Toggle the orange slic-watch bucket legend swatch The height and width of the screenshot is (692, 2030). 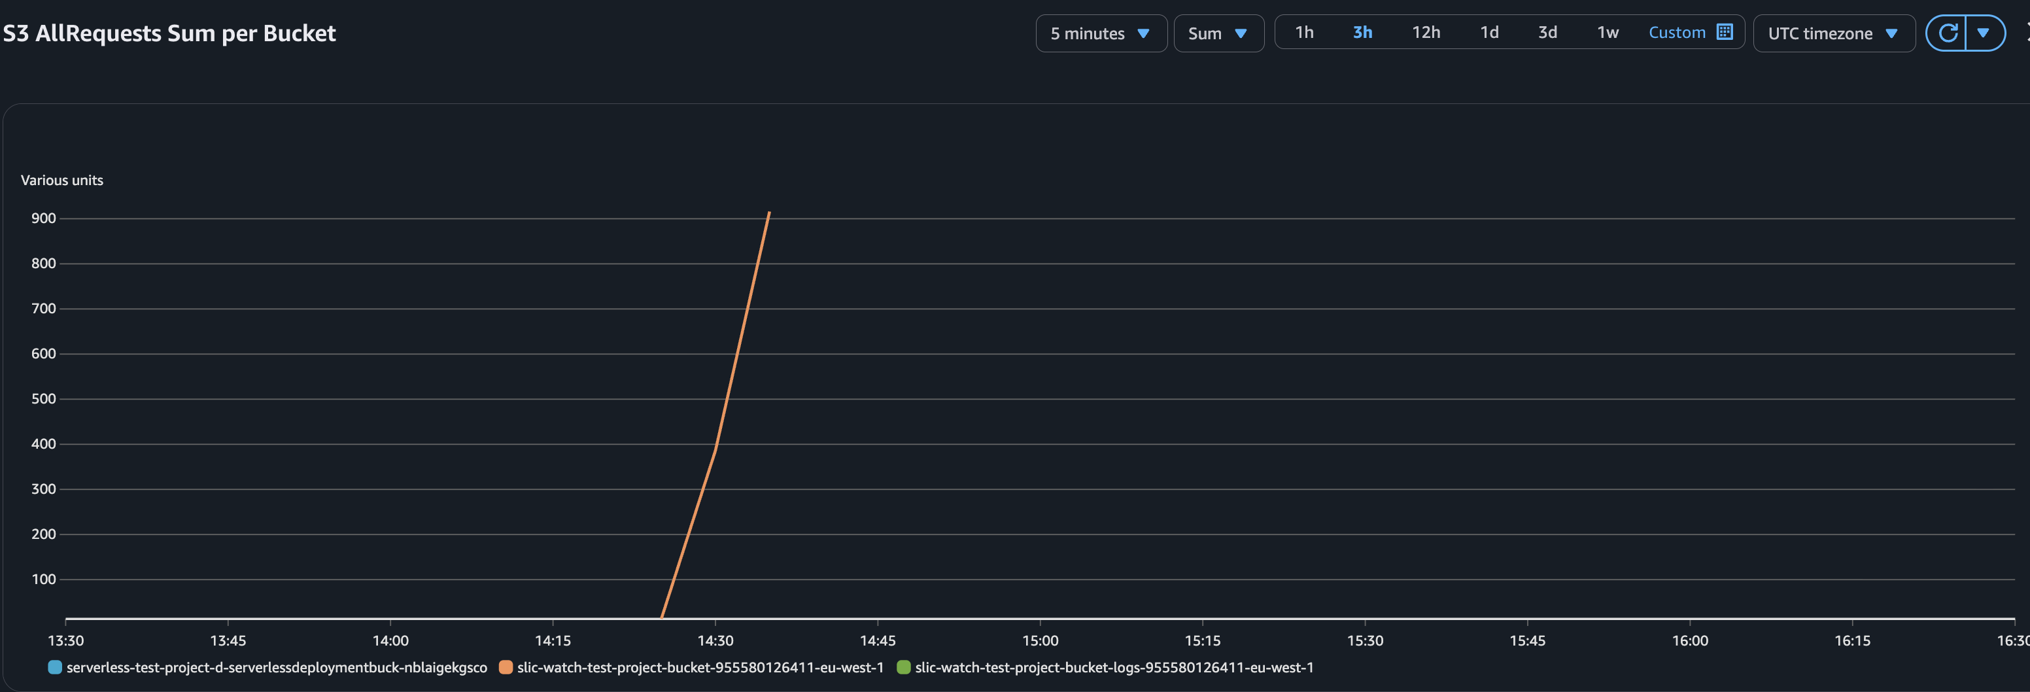coord(505,668)
